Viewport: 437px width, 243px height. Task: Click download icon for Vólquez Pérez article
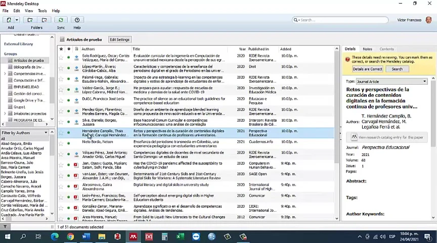[x=76, y=154]
